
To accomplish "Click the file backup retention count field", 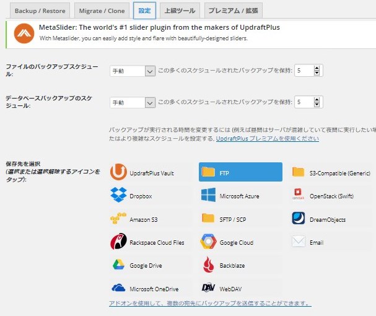I will [304, 71].
